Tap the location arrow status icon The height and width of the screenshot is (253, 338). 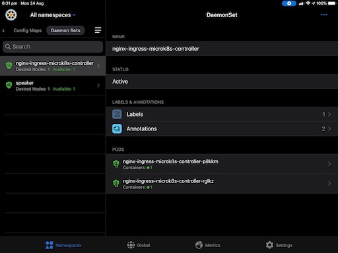pos(314,3)
